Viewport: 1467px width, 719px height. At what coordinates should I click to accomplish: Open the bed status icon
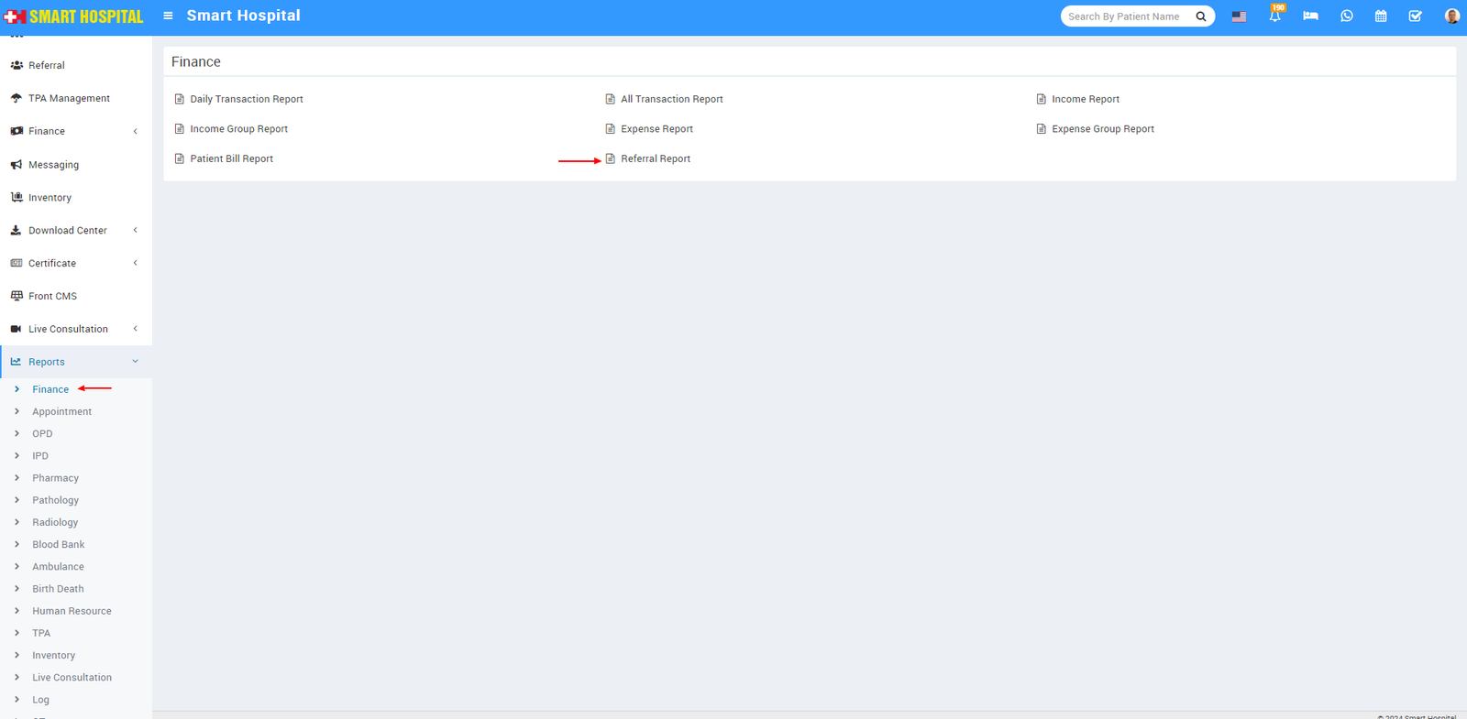[x=1310, y=16]
